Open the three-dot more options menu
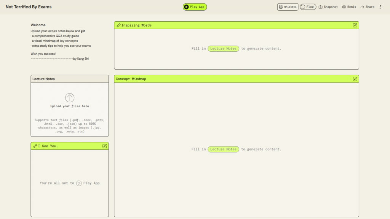This screenshot has height=219, width=390. (380, 7)
